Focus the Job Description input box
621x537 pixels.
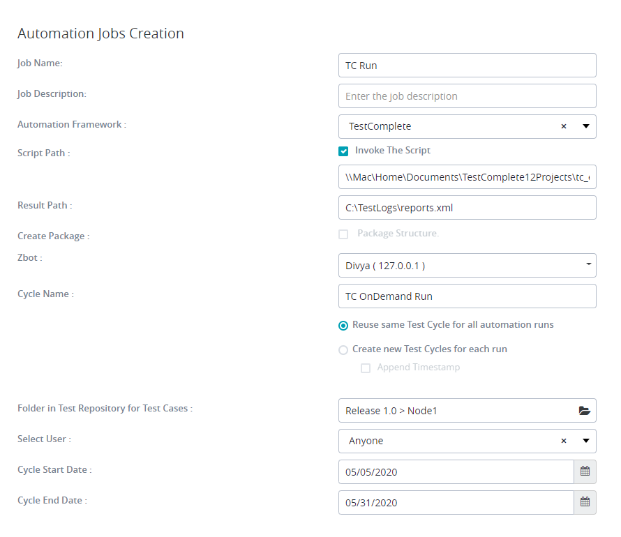point(467,96)
